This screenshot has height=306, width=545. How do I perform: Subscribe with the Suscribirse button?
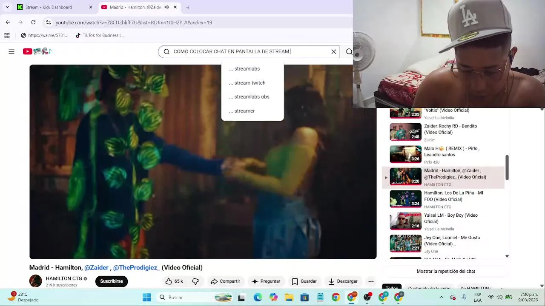(112, 281)
